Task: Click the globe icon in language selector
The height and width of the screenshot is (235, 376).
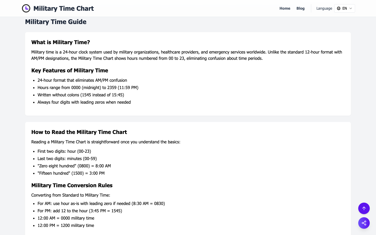Action: [x=339, y=8]
